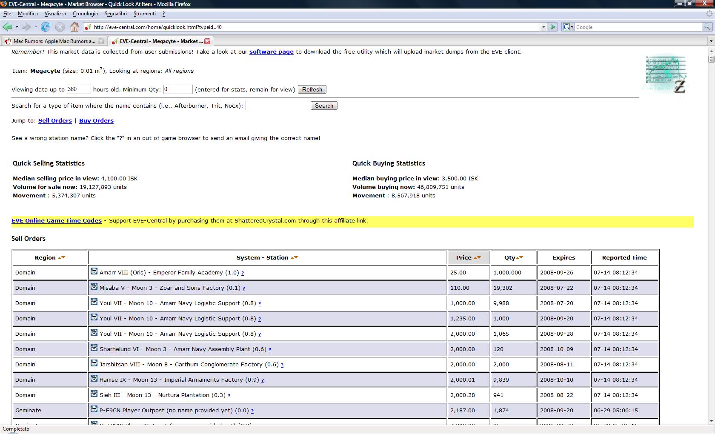
Task: Click the Refresh button
Action: click(x=312, y=89)
